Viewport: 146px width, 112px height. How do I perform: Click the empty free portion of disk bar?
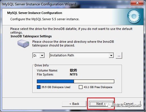pyautogui.click(x=94, y=82)
